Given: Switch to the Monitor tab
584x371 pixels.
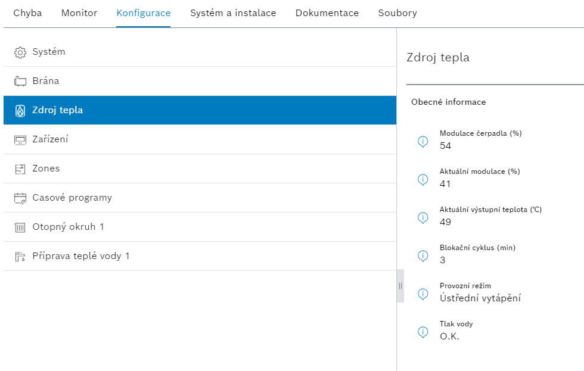Looking at the screenshot, I should tap(79, 13).
